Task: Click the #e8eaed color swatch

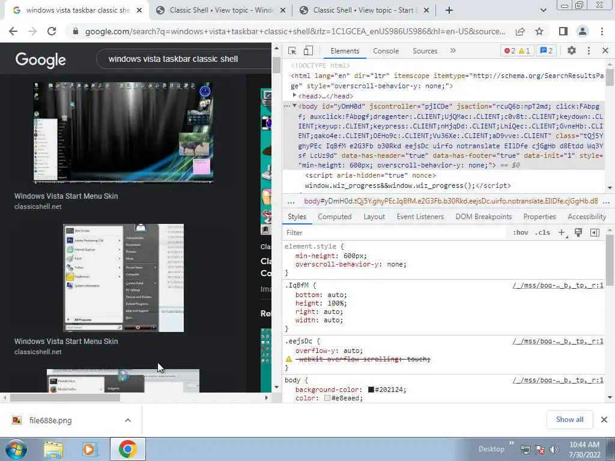Action: (327, 398)
